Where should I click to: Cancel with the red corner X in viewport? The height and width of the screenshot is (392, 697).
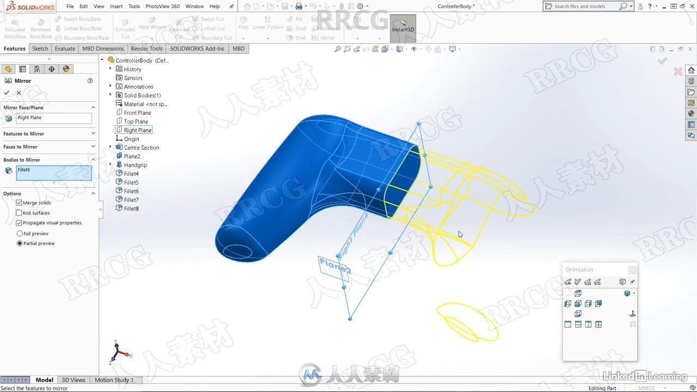click(678, 71)
